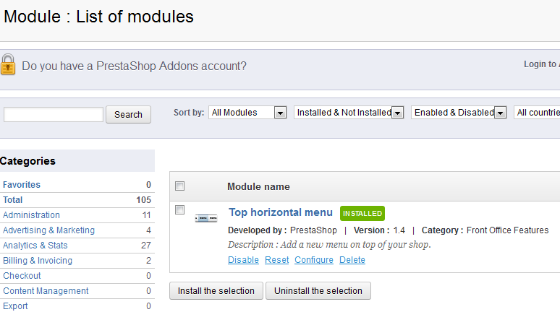The height and width of the screenshot is (312, 560).
Task: Choose the Advertising & Marketing category
Action: 48,230
